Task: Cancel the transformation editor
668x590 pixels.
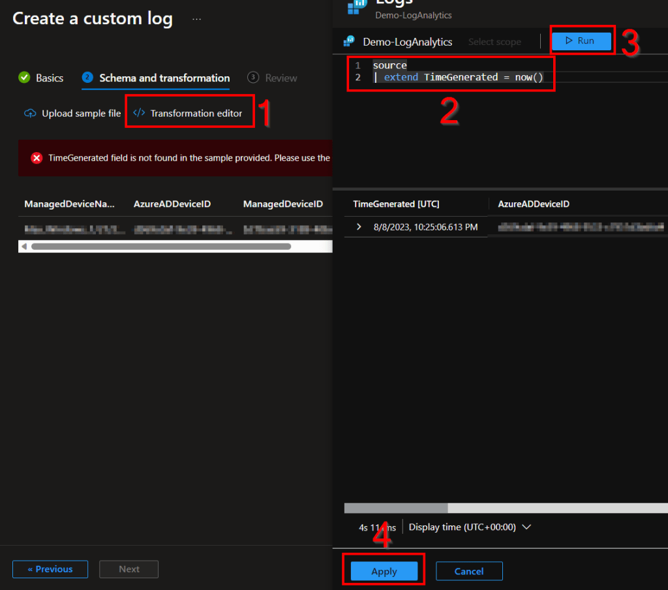Action: (x=468, y=571)
